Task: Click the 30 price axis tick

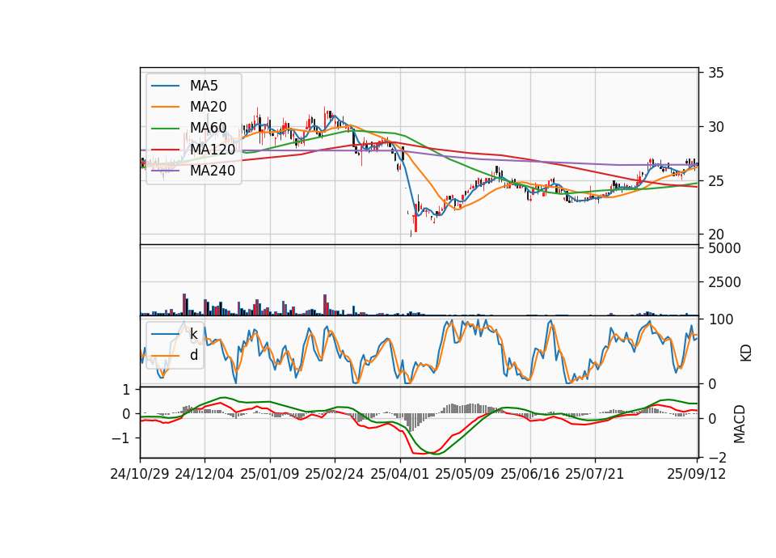Action: click(x=715, y=127)
